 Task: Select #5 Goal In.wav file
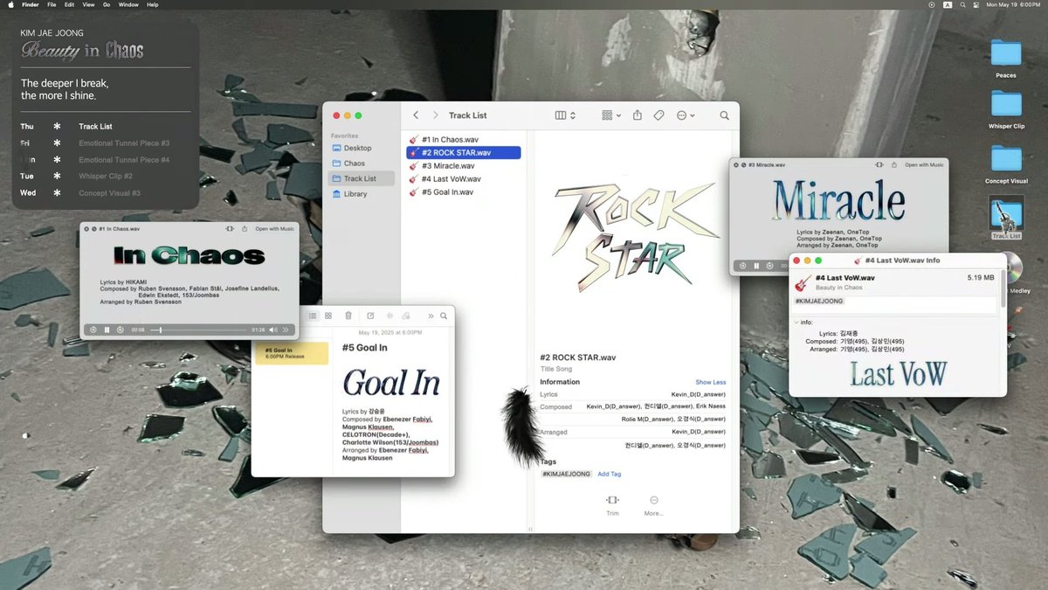pyautogui.click(x=464, y=192)
